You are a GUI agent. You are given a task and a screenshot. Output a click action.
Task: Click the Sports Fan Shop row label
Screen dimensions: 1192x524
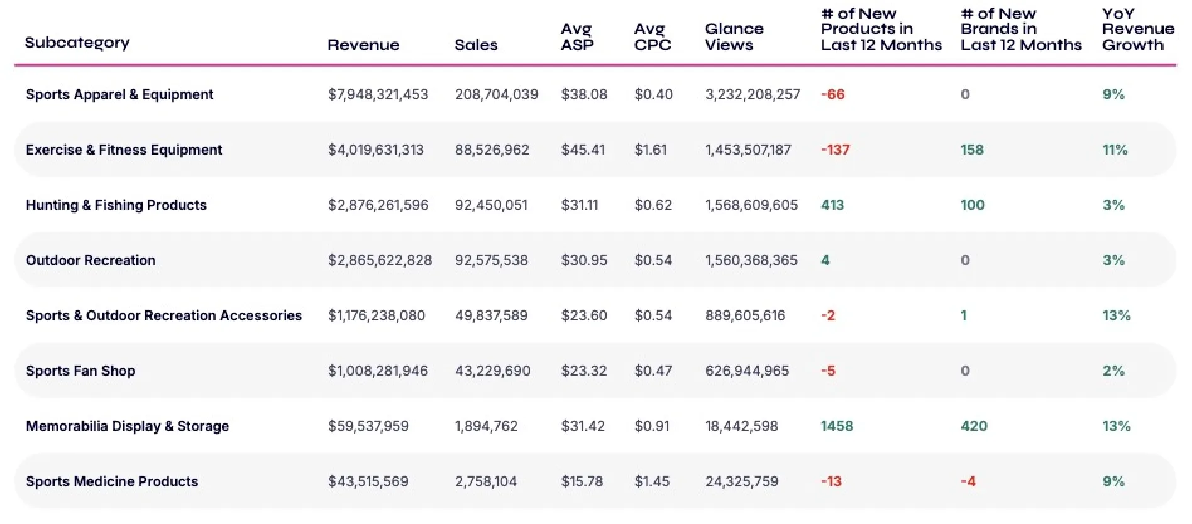pos(80,371)
